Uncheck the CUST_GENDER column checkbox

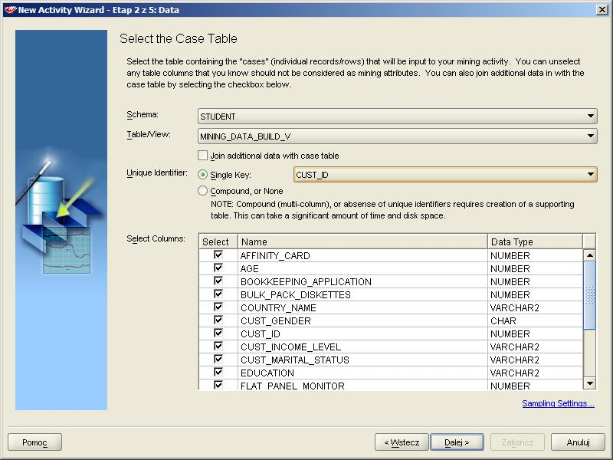[x=218, y=320]
